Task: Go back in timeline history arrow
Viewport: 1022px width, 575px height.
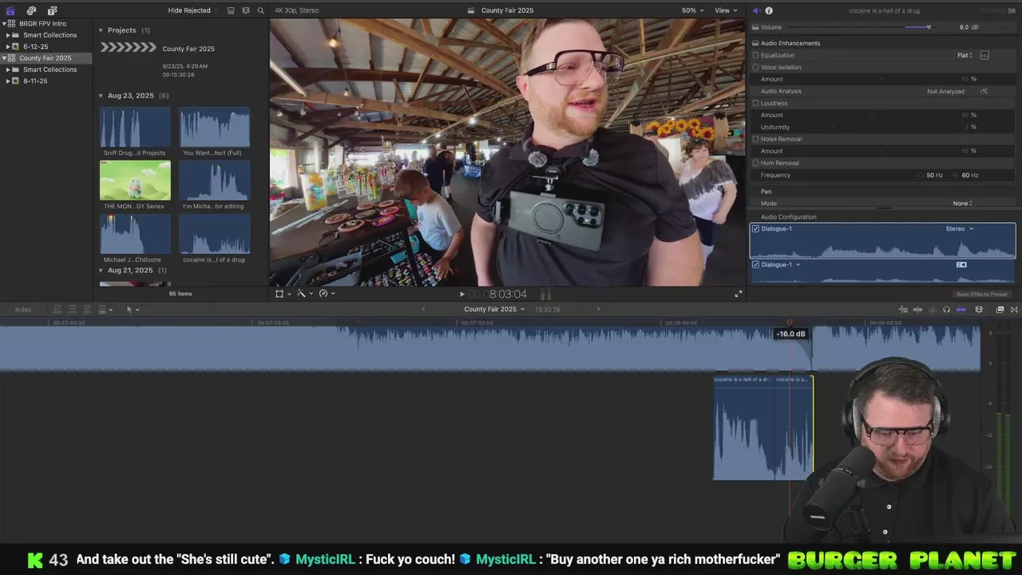Action: pos(423,309)
